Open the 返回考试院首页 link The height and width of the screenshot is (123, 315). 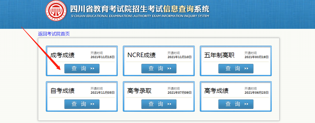click(54, 34)
